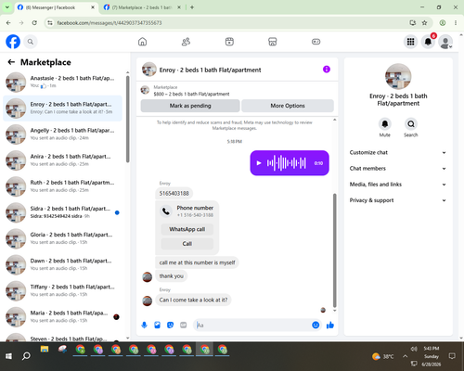Select the Enroy conversation in list
This screenshot has width=464, height=371.
(62, 109)
